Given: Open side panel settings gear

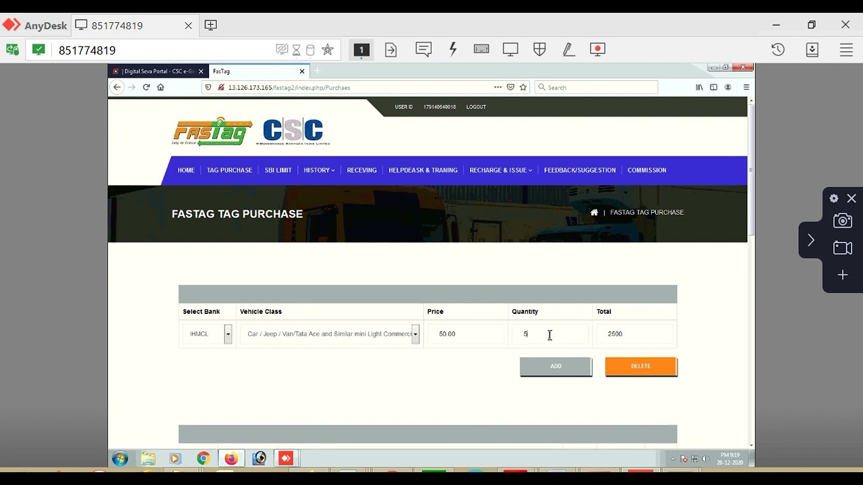Looking at the screenshot, I should (x=834, y=199).
